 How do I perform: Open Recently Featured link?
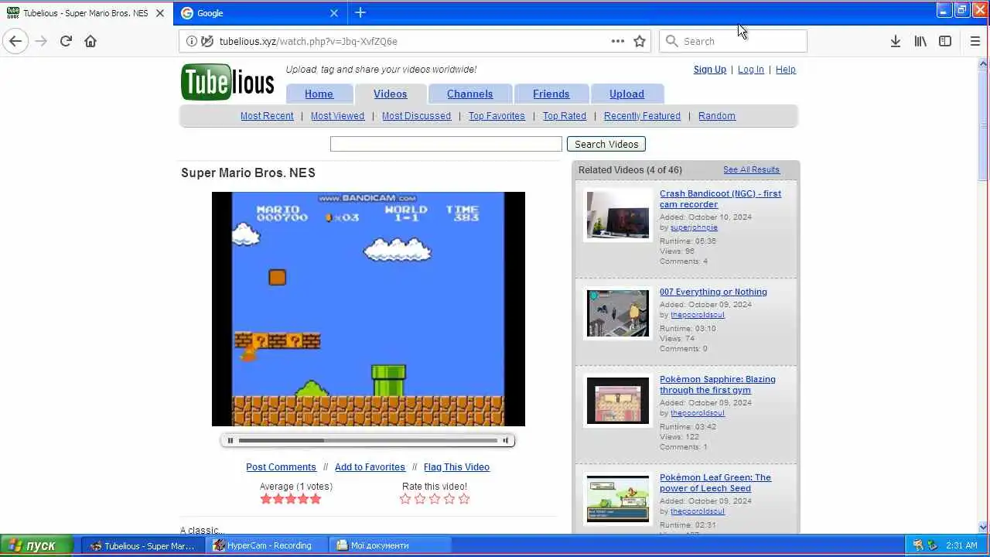click(x=642, y=116)
